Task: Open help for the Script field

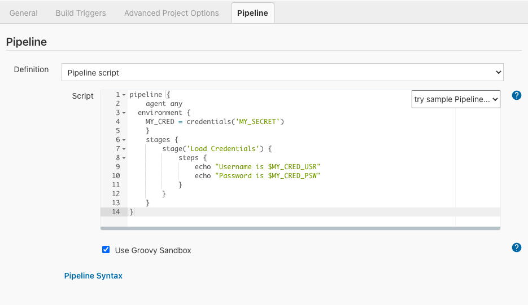Action: point(516,95)
